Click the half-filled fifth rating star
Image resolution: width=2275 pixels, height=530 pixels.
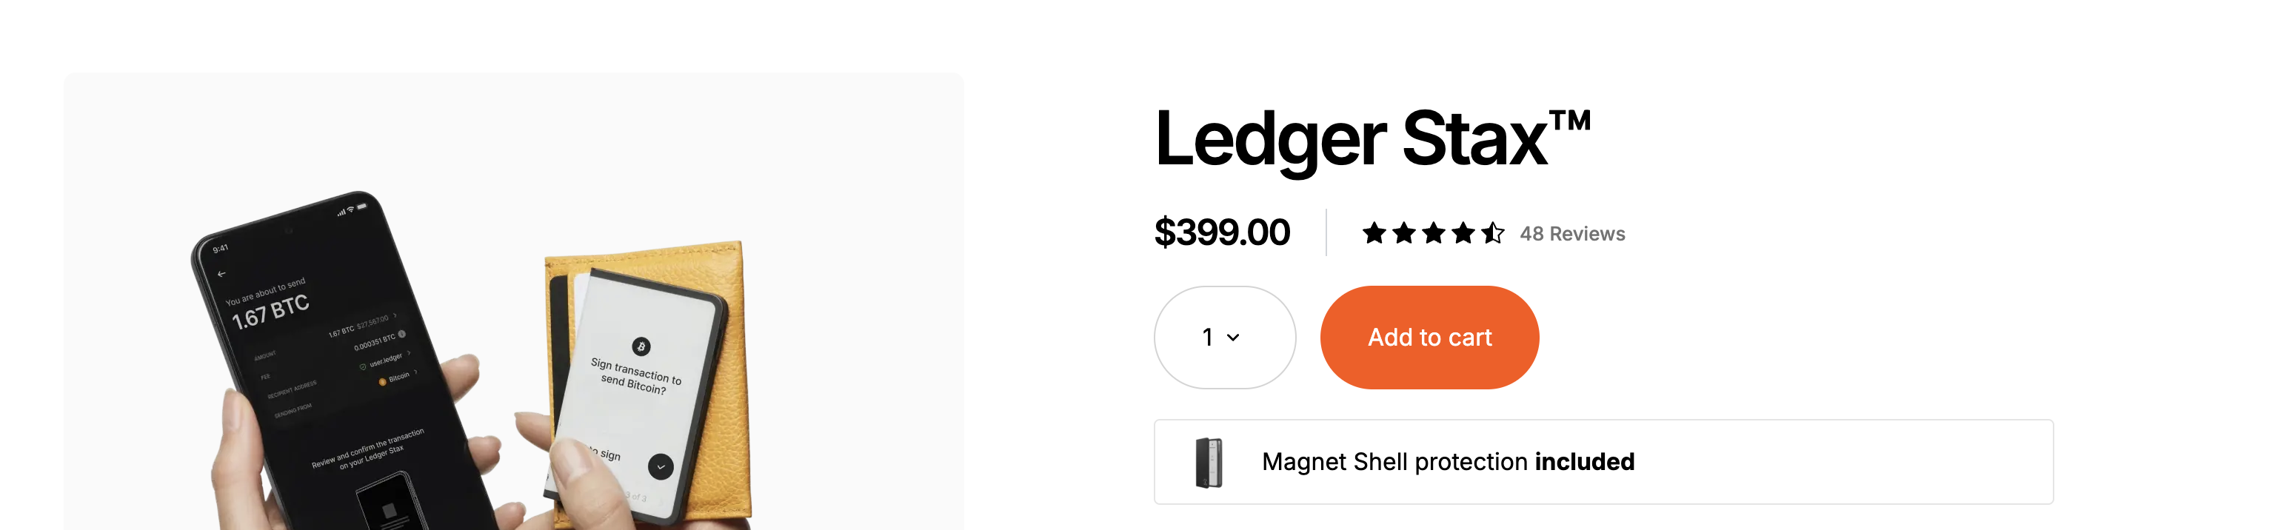tap(1492, 233)
